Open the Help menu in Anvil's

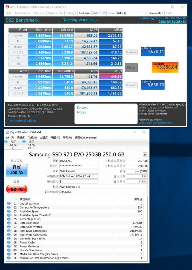tap(169, 13)
